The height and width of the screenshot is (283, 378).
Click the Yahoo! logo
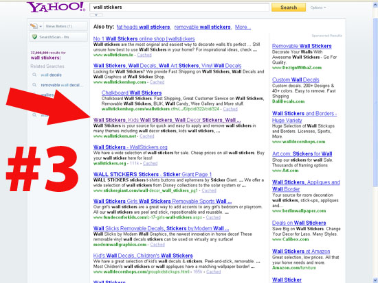[x=56, y=7]
